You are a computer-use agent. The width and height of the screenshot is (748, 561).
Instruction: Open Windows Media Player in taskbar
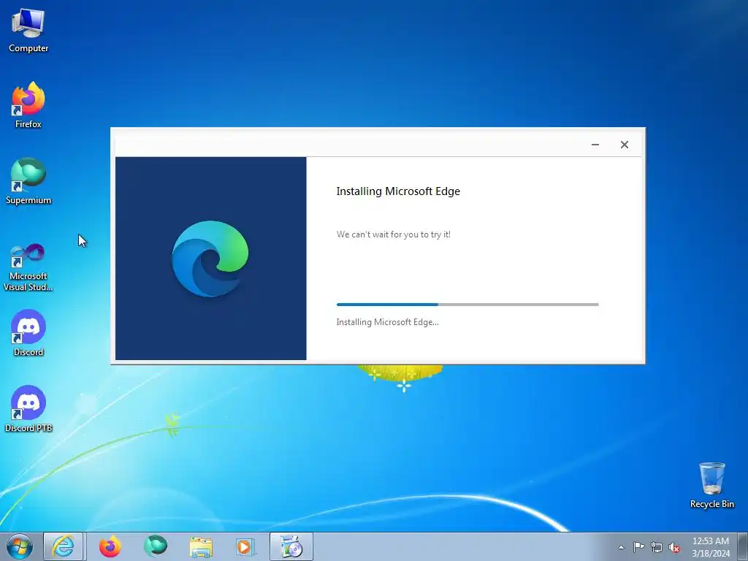[245, 546]
